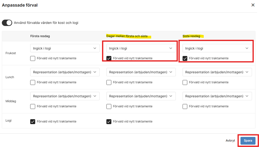Screen dimensions: 259x147
Task: Expand Lunch dropdown for Första resdag
Action: (65, 72)
